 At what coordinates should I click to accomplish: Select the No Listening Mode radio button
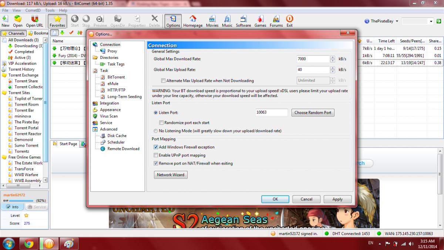click(x=155, y=131)
